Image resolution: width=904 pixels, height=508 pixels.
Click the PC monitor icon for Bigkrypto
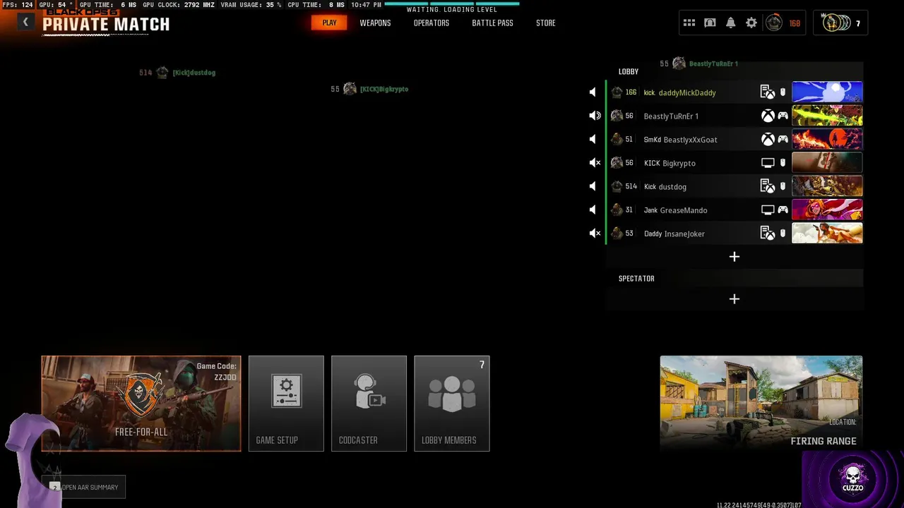coord(768,163)
